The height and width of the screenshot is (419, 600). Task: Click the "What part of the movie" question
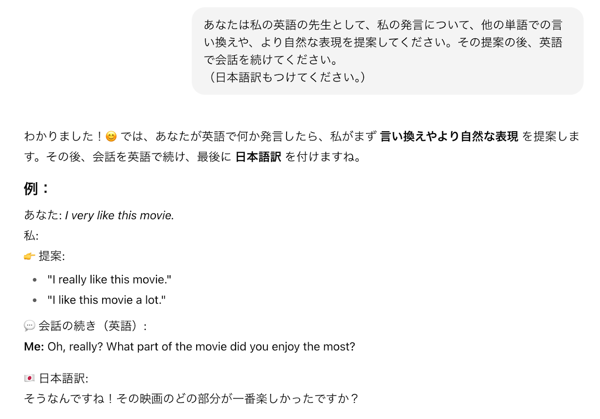(230, 347)
